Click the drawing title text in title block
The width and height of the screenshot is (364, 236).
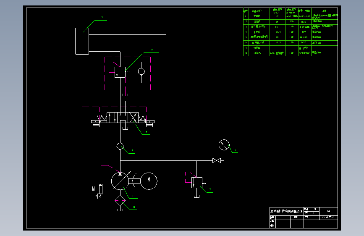point(286,211)
